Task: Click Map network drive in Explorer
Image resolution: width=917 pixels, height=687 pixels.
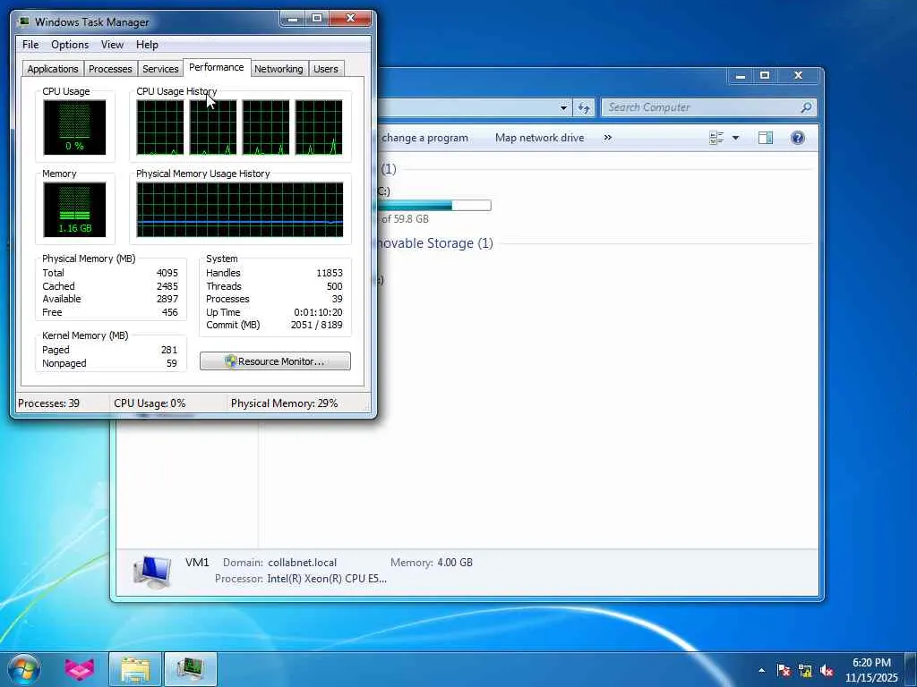Action: [539, 138]
